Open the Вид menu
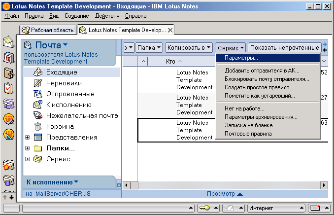The width and height of the screenshot is (334, 215). pos(54,16)
